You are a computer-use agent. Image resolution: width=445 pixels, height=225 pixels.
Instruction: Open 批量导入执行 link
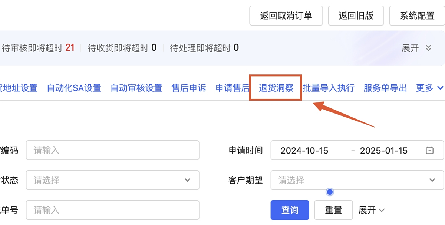[328, 88]
